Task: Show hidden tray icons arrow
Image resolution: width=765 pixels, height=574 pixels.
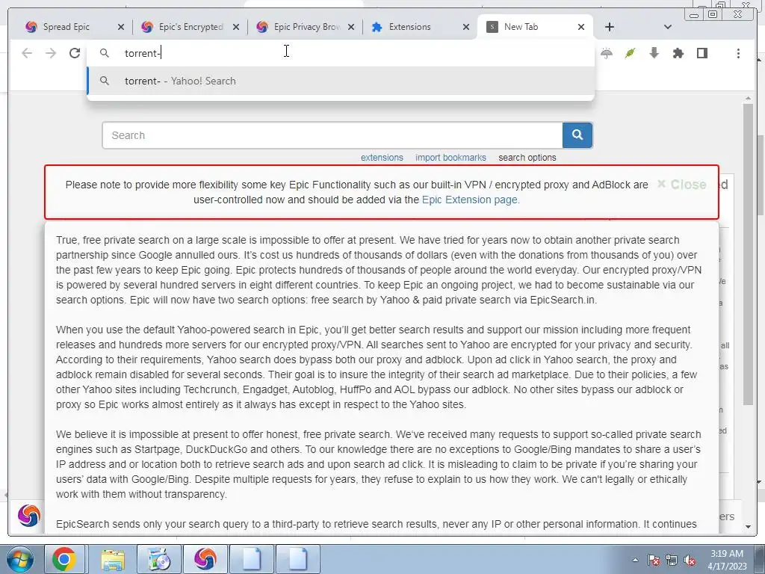Action: pyautogui.click(x=635, y=560)
